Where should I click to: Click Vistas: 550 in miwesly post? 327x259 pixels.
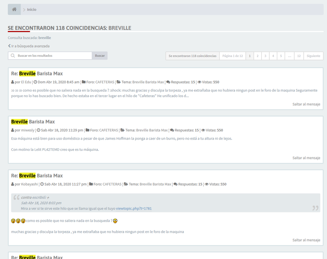coord(215,130)
